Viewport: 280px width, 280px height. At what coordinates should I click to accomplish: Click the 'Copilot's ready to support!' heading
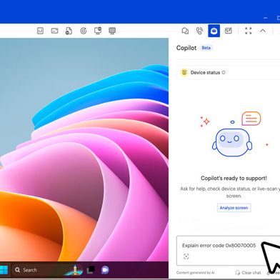click(x=234, y=178)
